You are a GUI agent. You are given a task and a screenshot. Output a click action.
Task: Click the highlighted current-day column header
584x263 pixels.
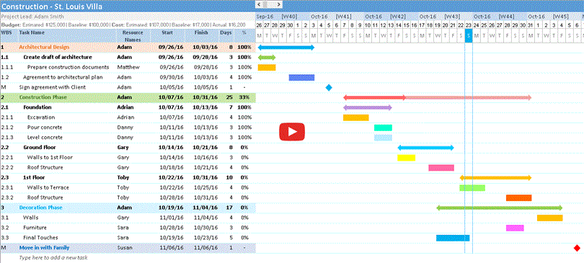tap(469, 36)
